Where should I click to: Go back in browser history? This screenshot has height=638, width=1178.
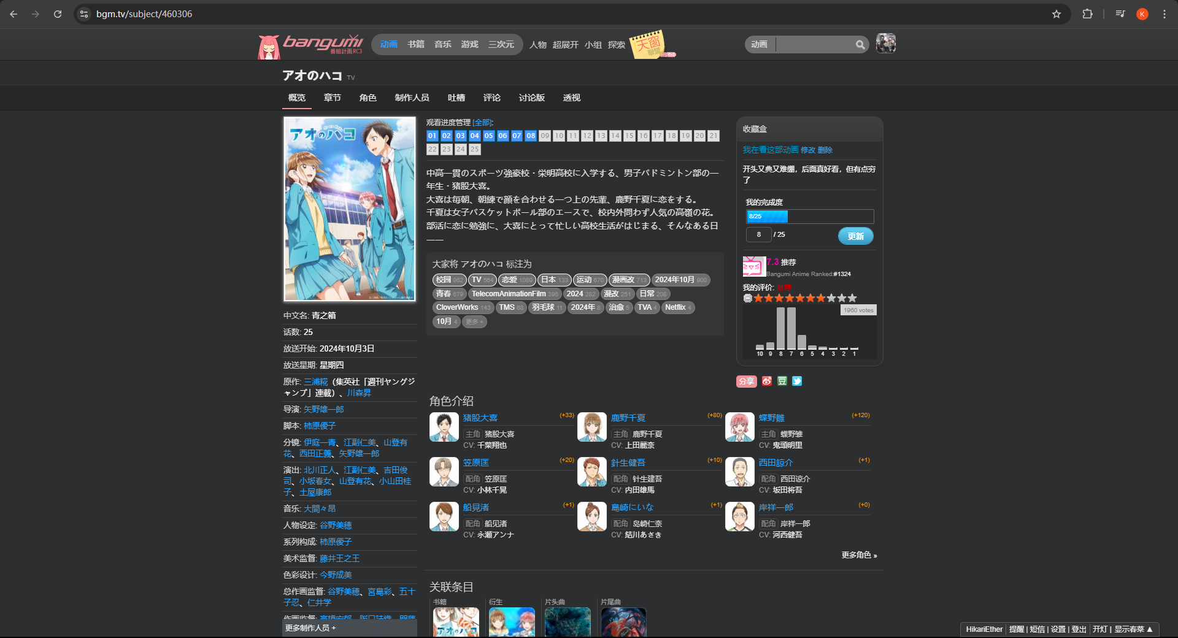click(x=13, y=14)
